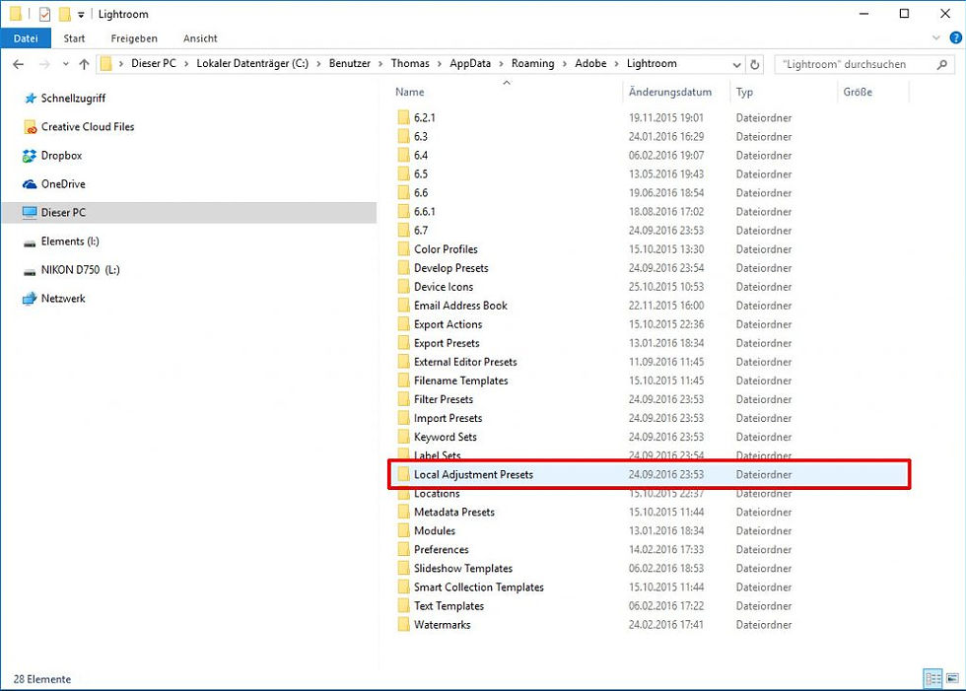
Task: Select the 6.7 folder icon
Action: point(403,231)
